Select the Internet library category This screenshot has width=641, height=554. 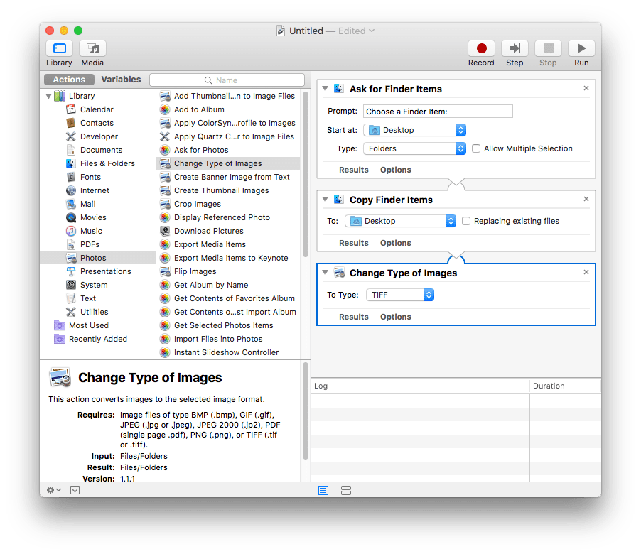pyautogui.click(x=95, y=190)
